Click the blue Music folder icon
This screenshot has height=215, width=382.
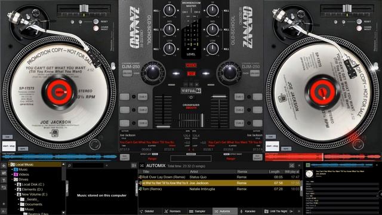16,170
